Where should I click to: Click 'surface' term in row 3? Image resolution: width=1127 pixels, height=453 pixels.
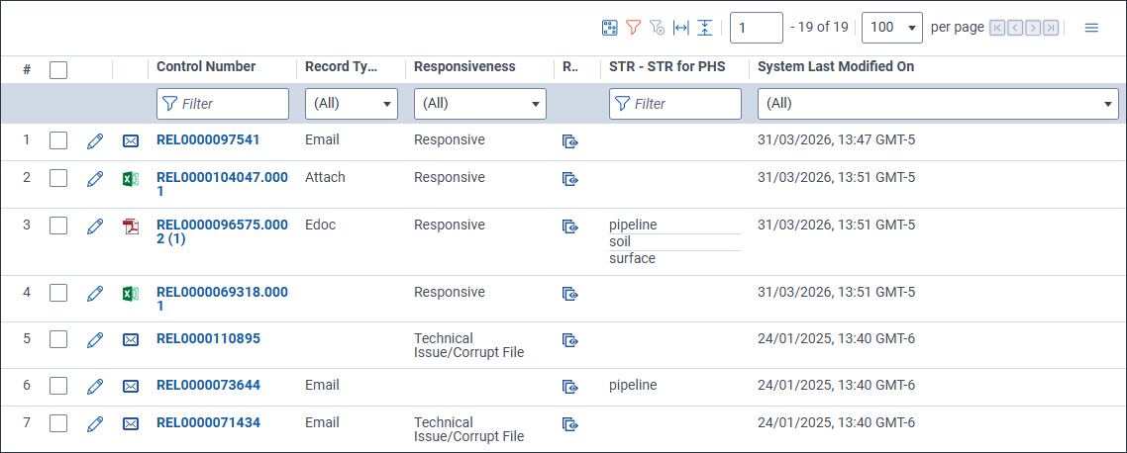632,258
